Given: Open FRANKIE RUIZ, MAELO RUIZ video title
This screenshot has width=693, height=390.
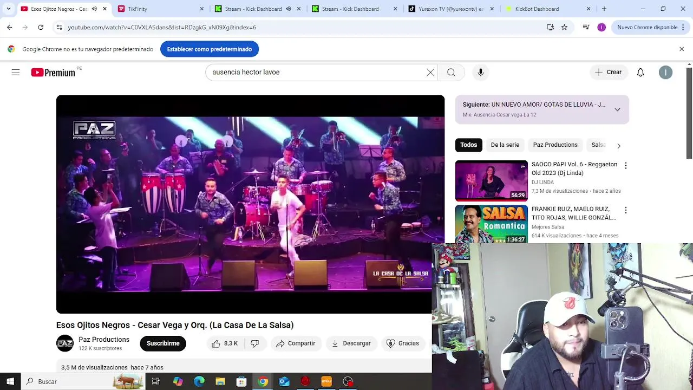Looking at the screenshot, I should [574, 213].
